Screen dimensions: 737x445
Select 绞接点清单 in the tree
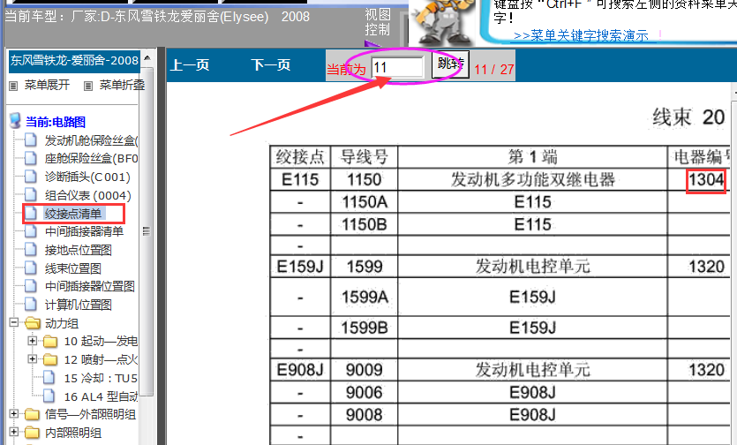tap(73, 214)
